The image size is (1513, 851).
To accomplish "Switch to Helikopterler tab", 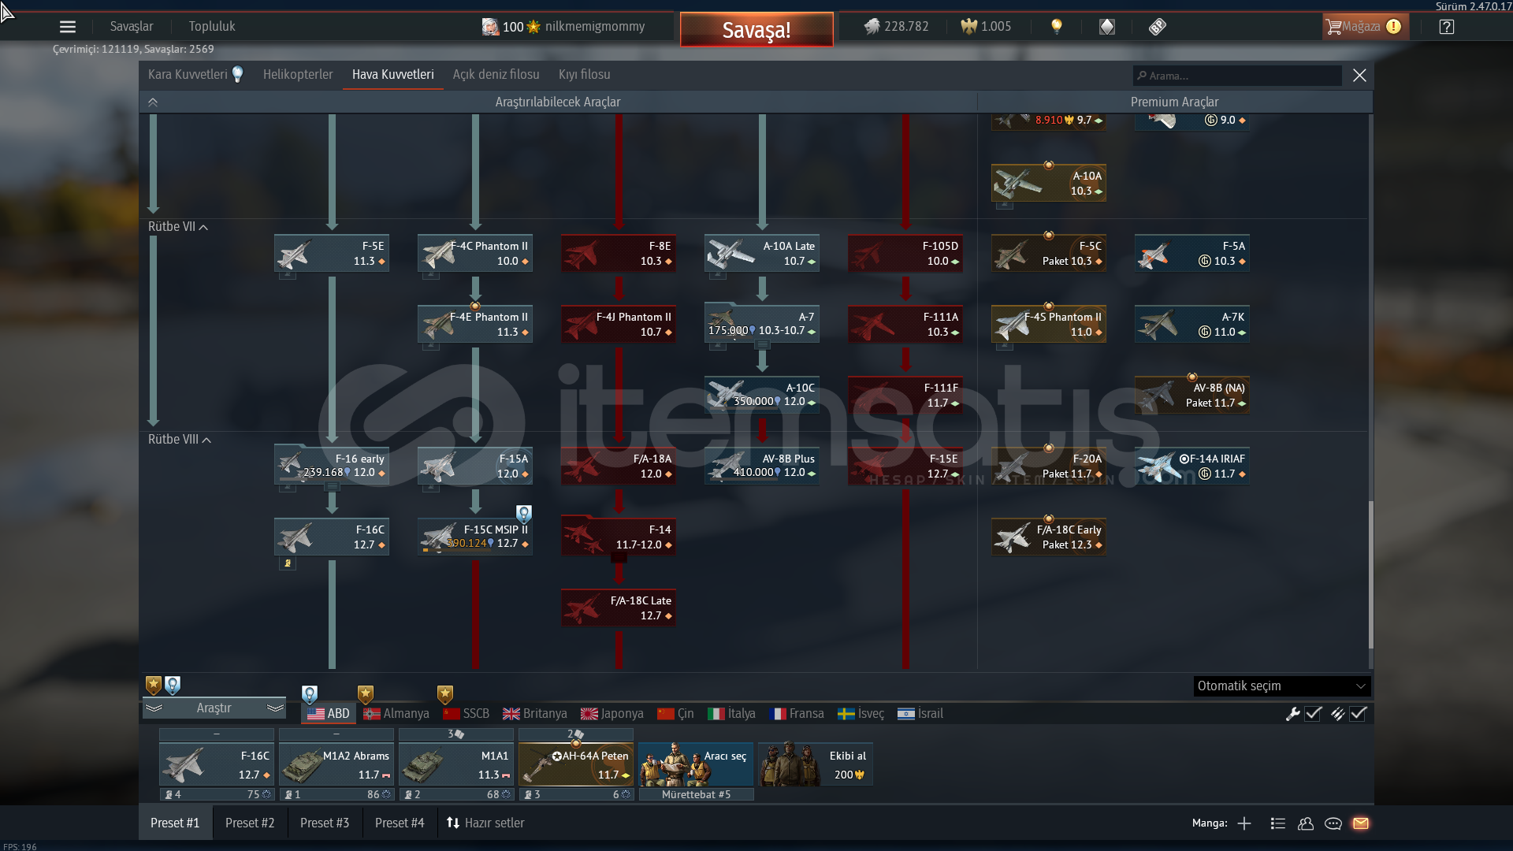I will (x=298, y=75).
